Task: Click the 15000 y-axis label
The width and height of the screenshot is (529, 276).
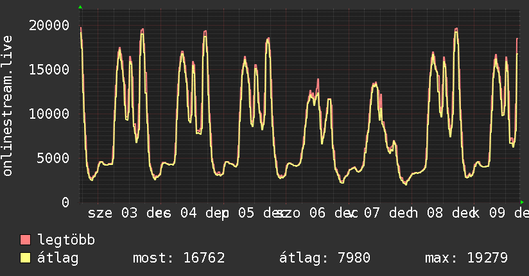Action: click(x=49, y=69)
